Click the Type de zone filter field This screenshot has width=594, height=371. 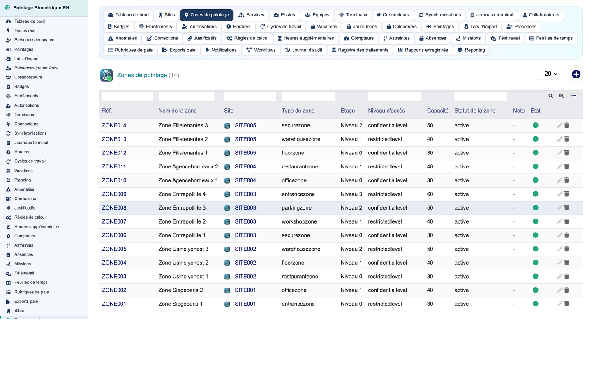[x=308, y=97]
